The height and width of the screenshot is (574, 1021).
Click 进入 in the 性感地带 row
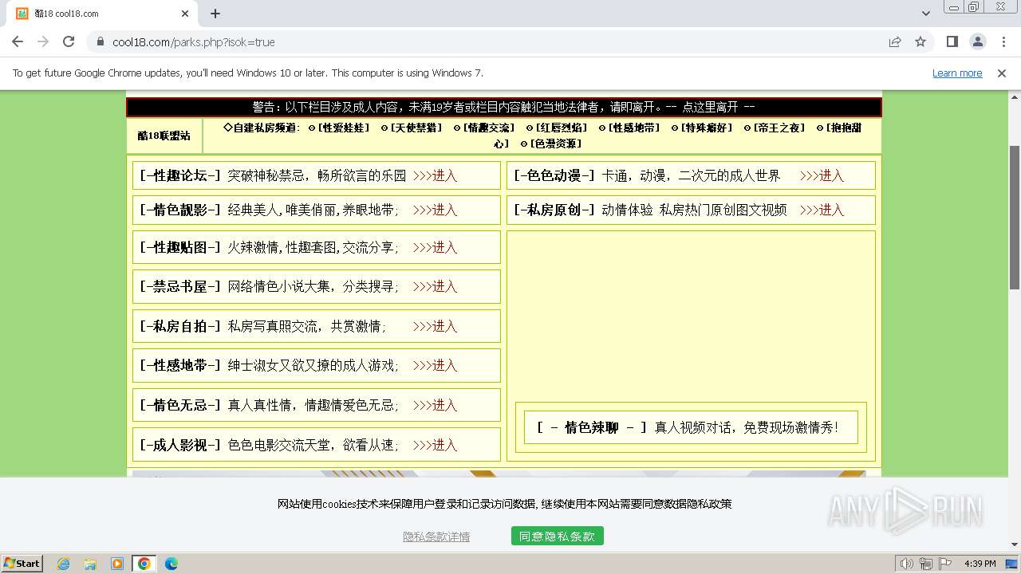[435, 365]
